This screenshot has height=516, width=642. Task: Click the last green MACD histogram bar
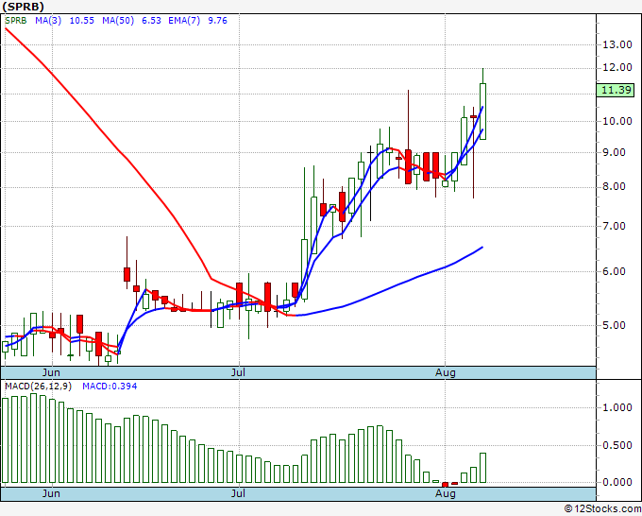pyautogui.click(x=483, y=468)
